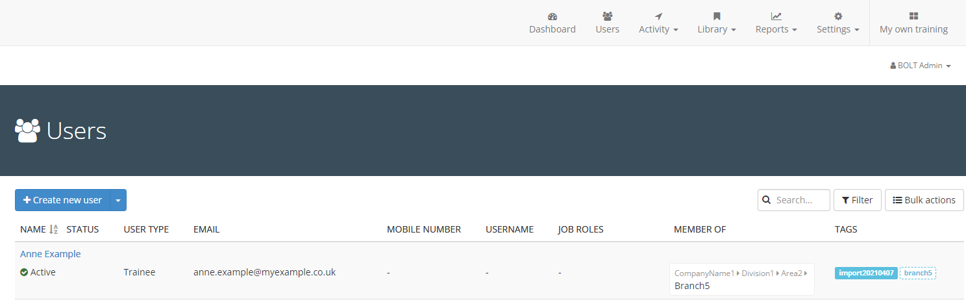
Task: Click the Users group icon in navbar
Action: click(x=607, y=16)
